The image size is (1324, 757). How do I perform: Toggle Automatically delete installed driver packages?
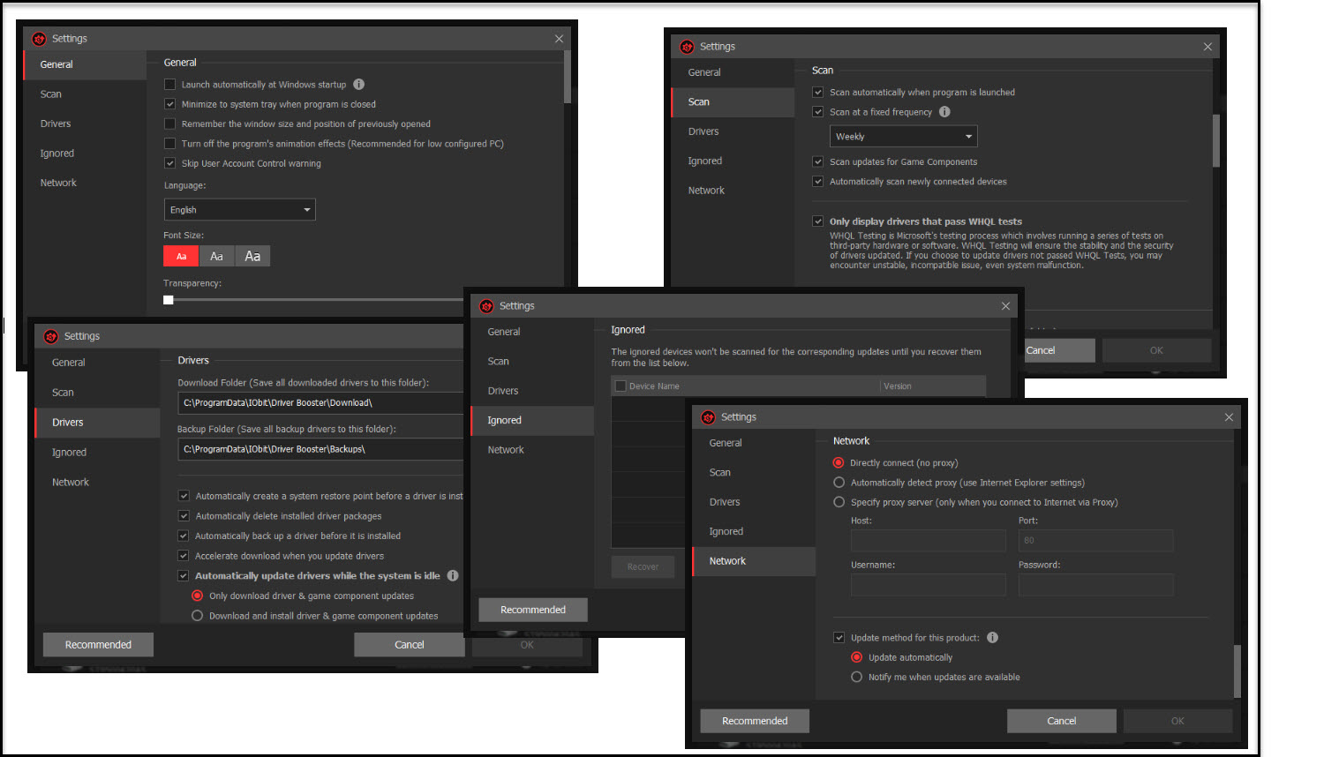click(184, 516)
